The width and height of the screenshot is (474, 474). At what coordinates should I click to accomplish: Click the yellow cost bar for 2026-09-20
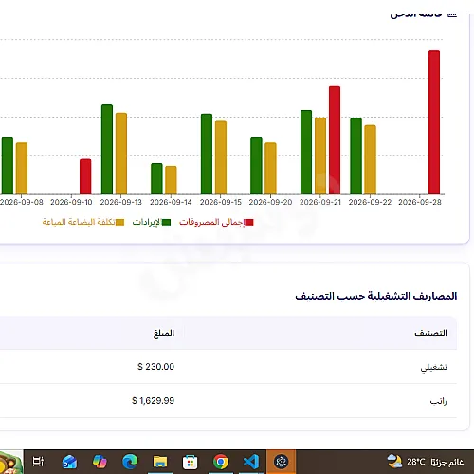click(270, 168)
